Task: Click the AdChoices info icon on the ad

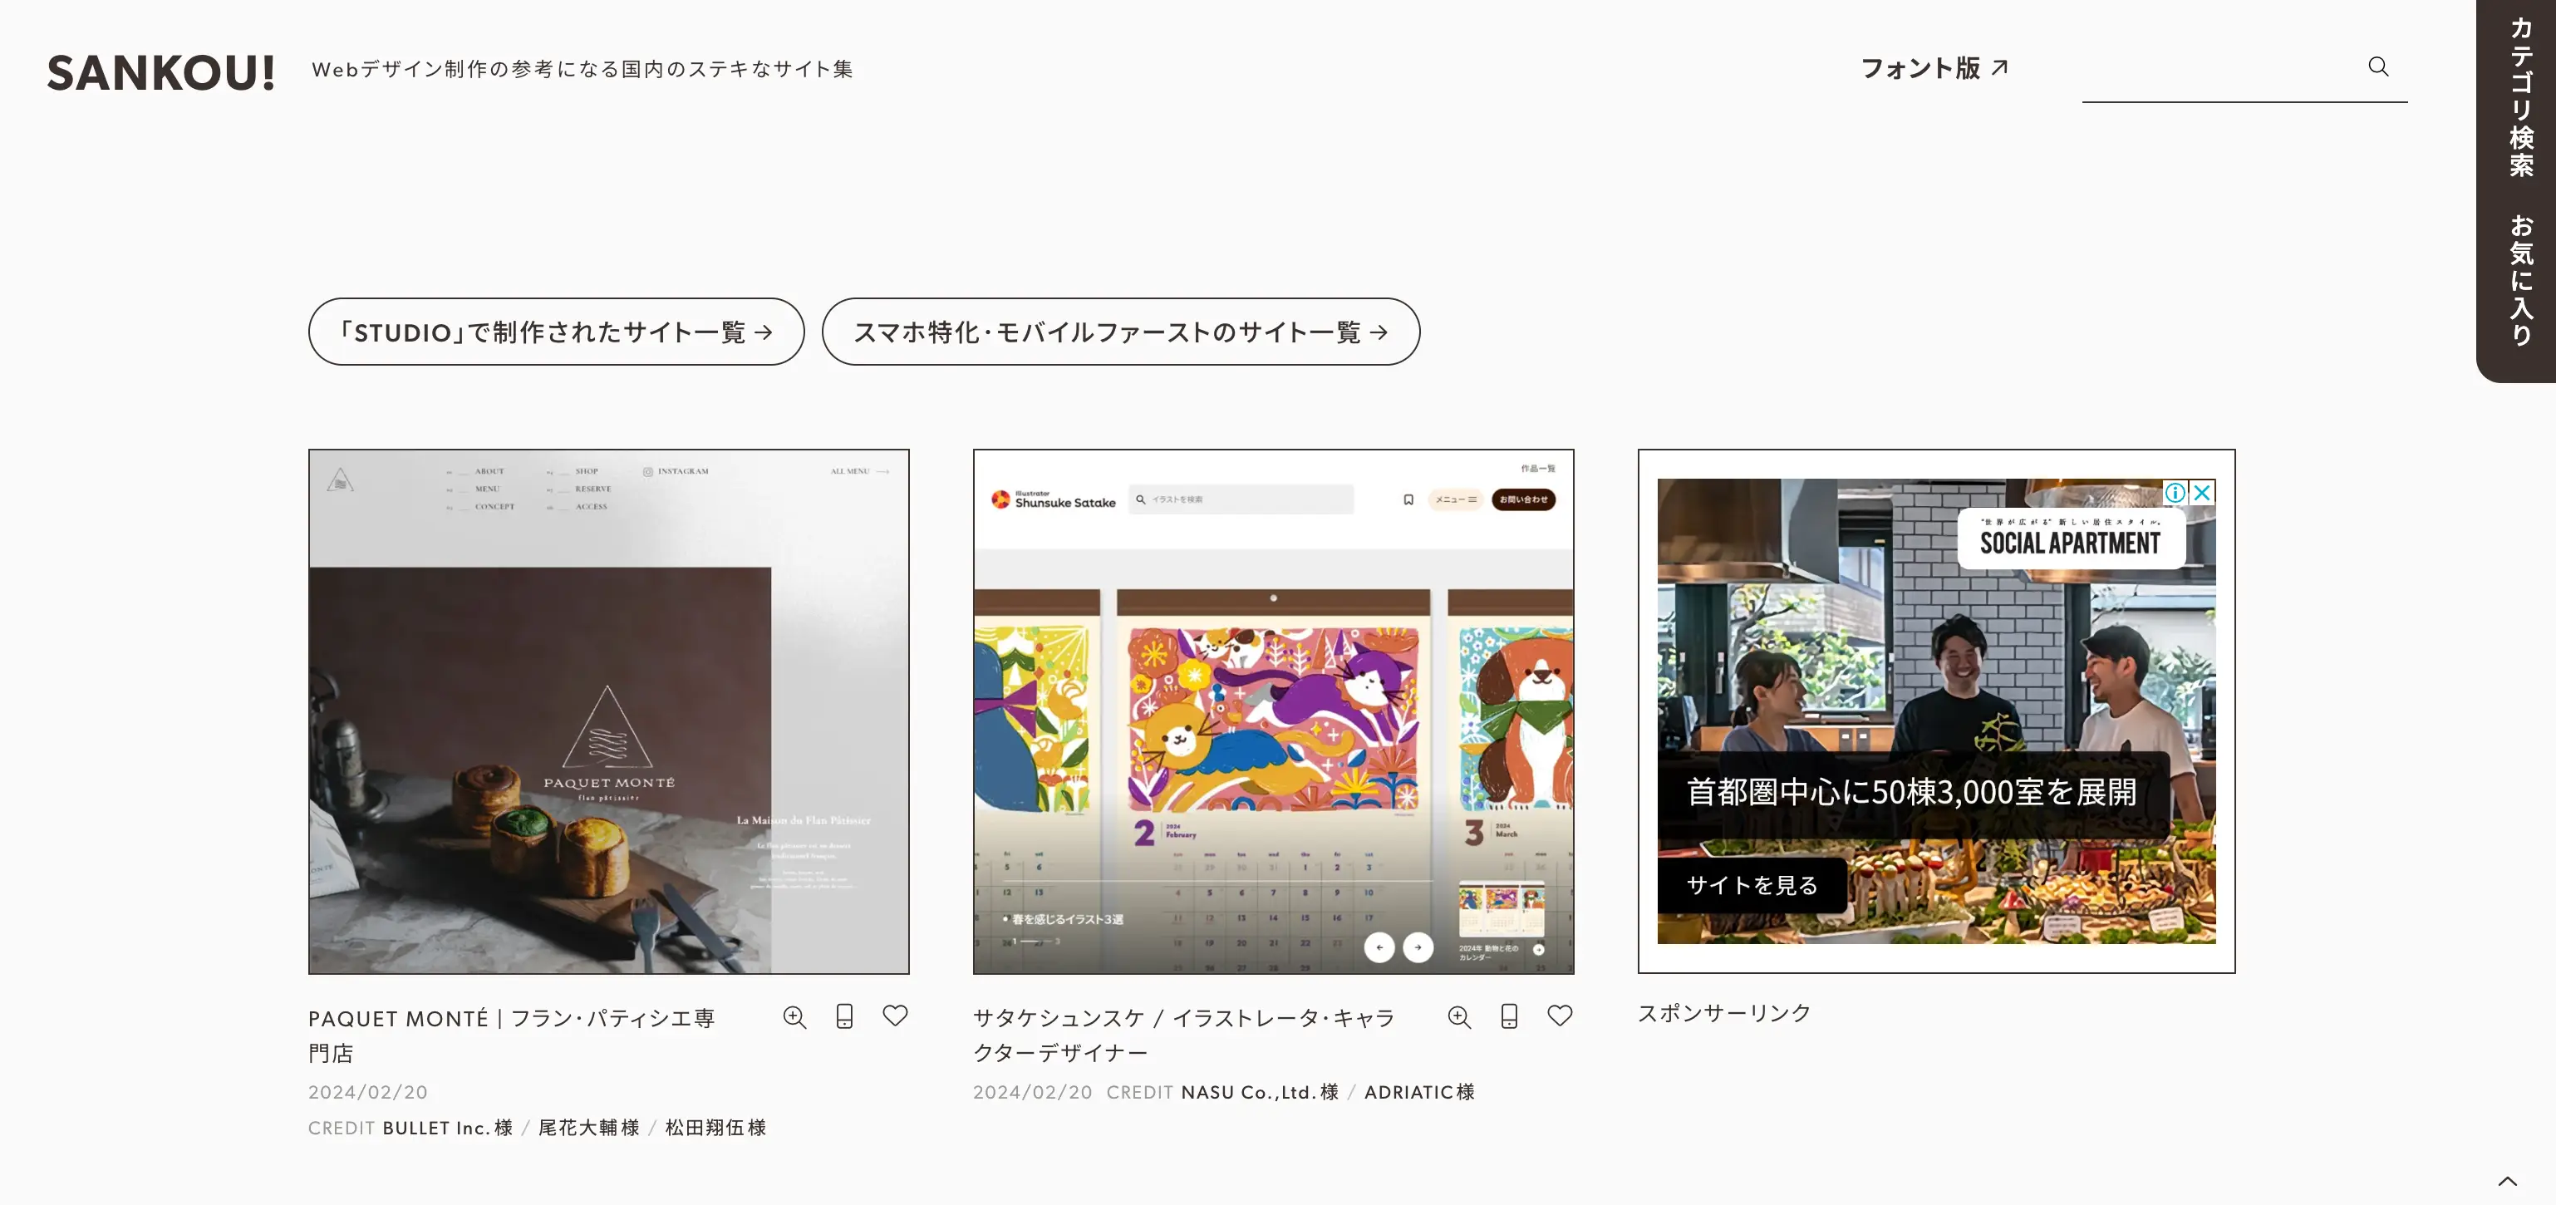Action: coord(2176,492)
